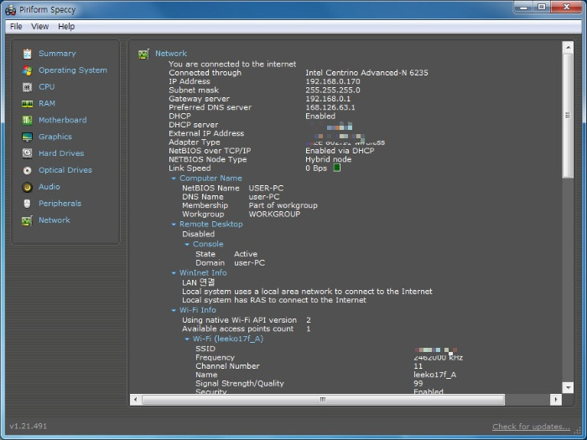Click the Remote Desktop Disabled text
Image resolution: width=587 pixels, height=440 pixels.
(199, 234)
